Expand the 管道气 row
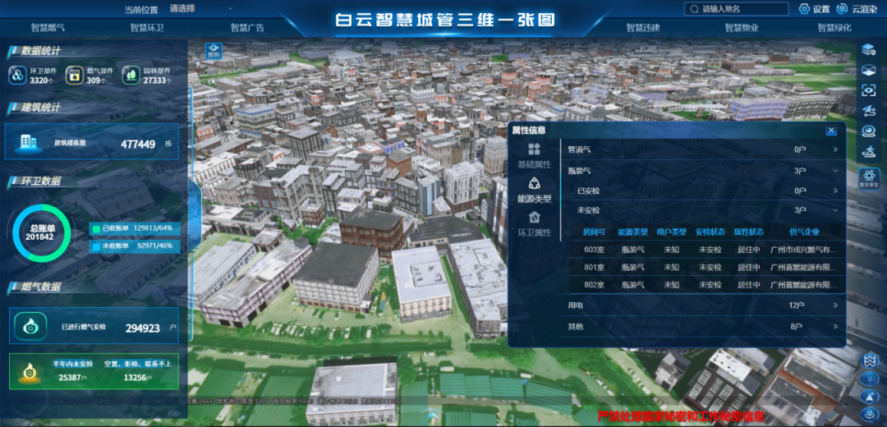Screen dimensions: 887x427 pyautogui.click(x=835, y=149)
